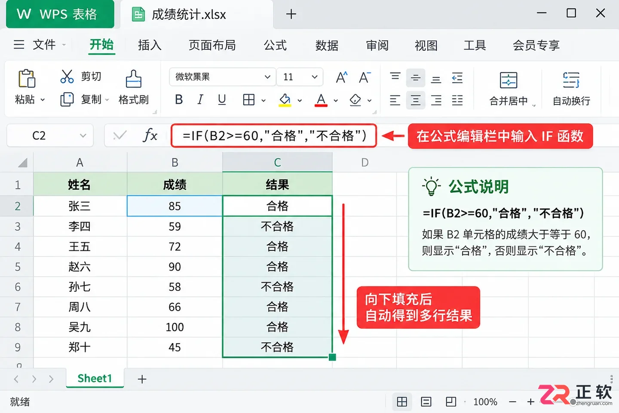Click into the formula bar input

tap(274, 136)
